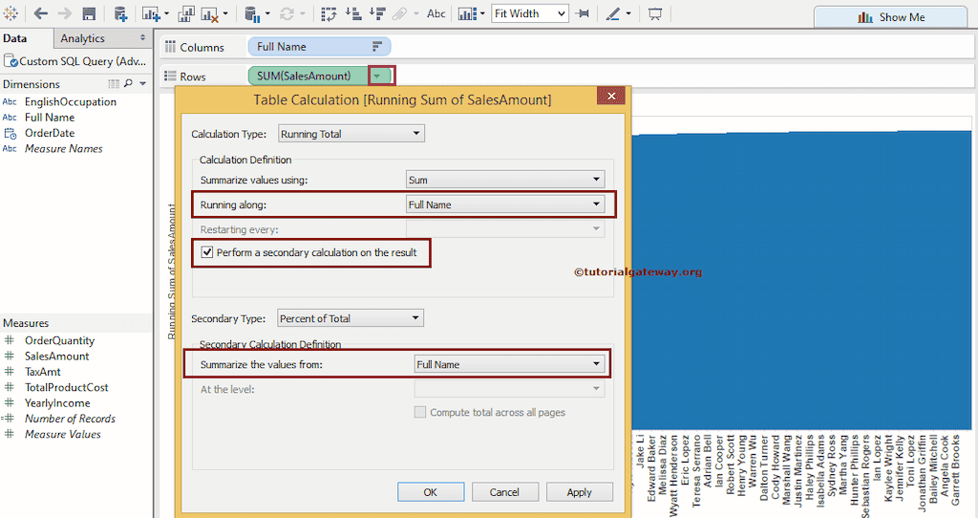Viewport: 978px width, 518px height.
Task: Open the Secondary Type dropdown
Action: [x=351, y=318]
